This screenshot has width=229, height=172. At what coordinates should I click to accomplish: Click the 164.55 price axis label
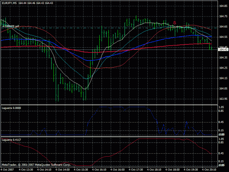(x=223, y=37)
